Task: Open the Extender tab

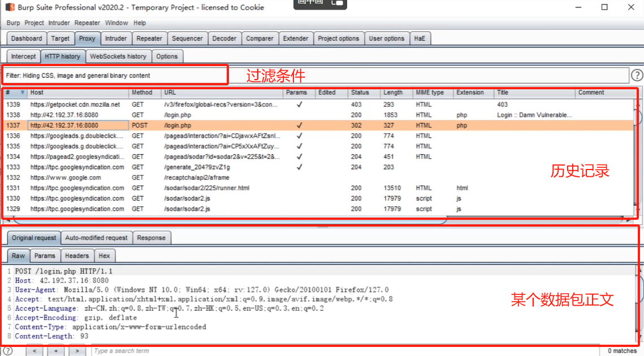Action: click(x=296, y=38)
